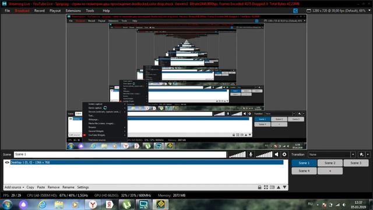
Task: Switch to Scene 4
Action: coord(304,171)
